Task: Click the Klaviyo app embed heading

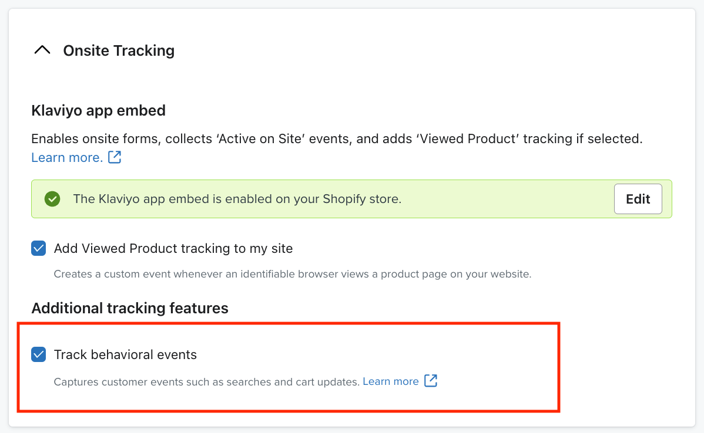Action: 98,110
